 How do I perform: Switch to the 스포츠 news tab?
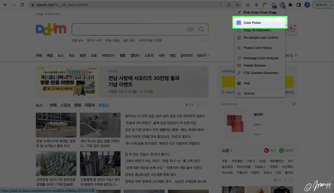tap(65, 105)
